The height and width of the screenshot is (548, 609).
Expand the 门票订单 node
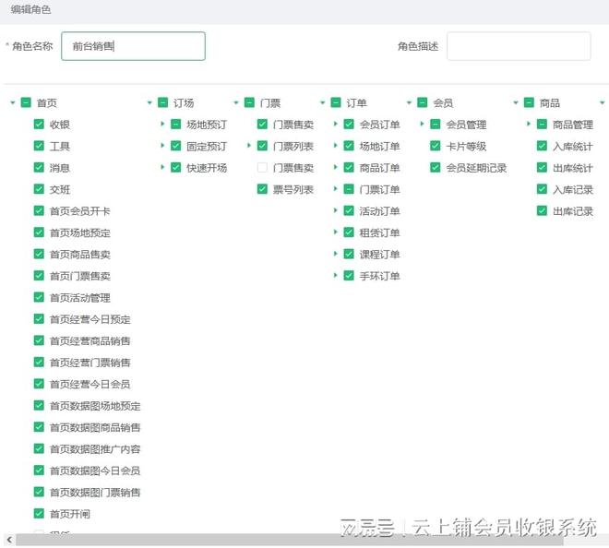pyautogui.click(x=336, y=189)
